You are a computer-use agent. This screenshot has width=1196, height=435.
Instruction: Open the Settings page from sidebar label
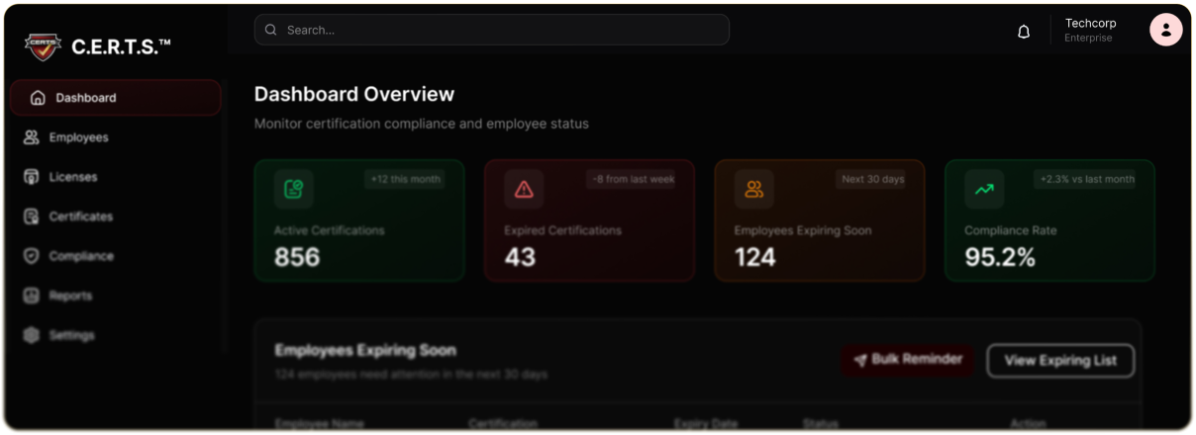(x=72, y=335)
